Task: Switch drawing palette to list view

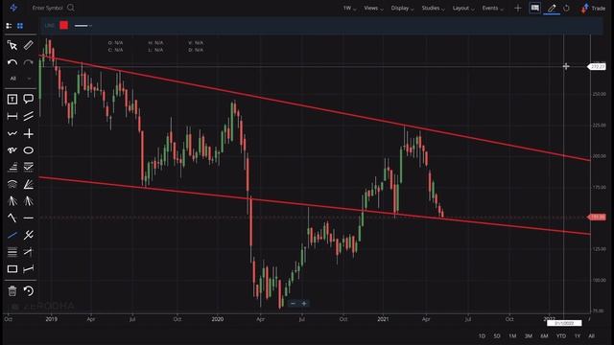Action: [9, 26]
